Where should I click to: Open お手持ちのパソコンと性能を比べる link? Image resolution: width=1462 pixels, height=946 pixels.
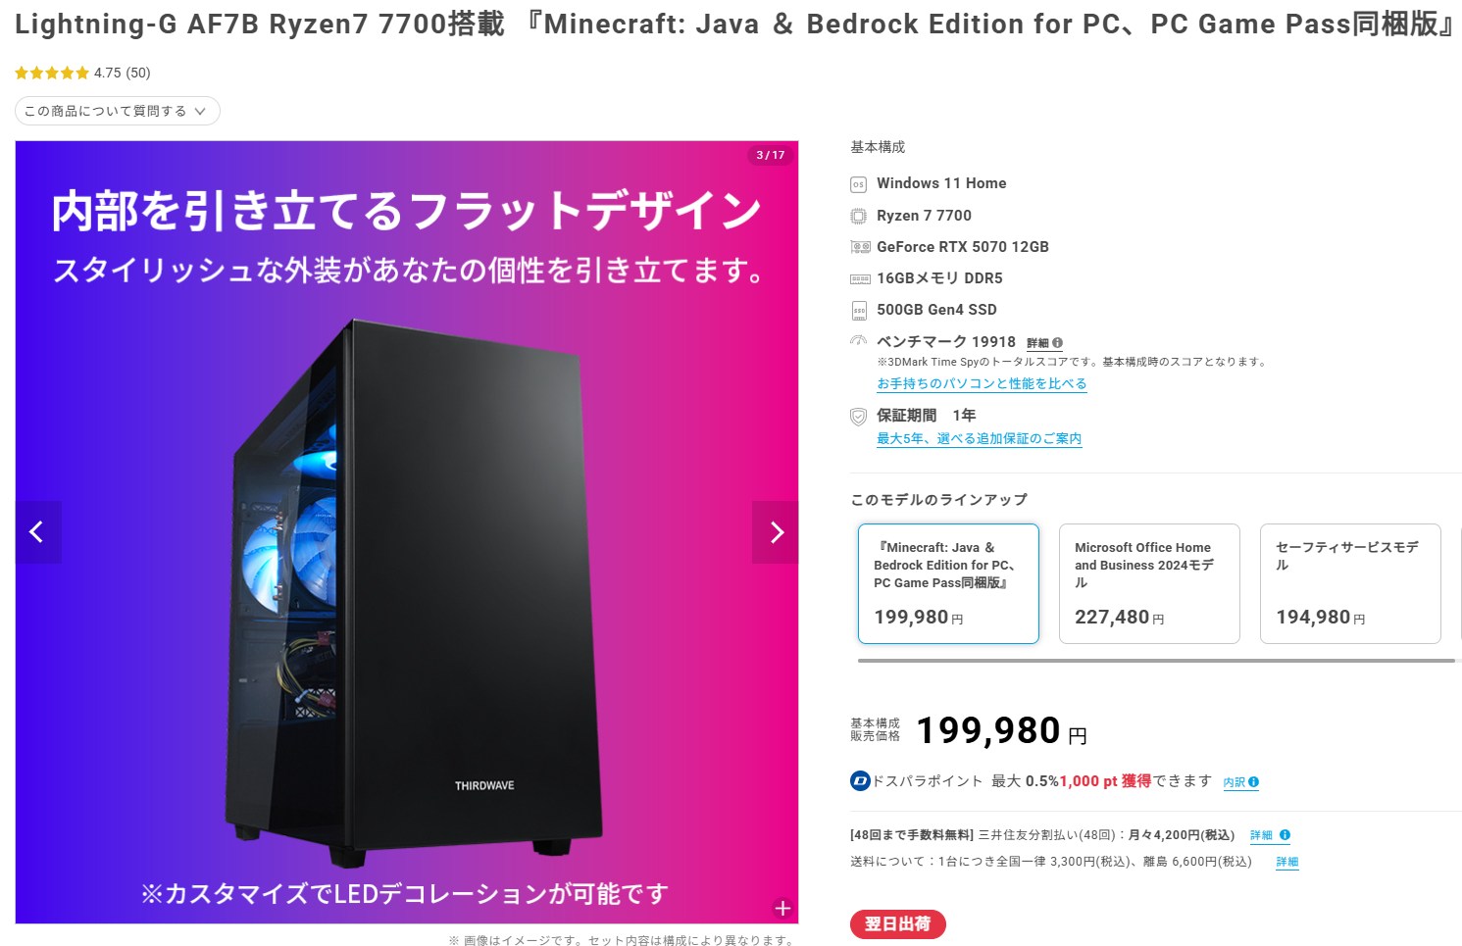coord(982,383)
